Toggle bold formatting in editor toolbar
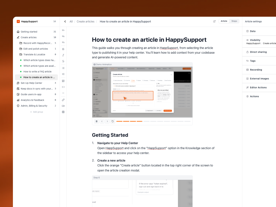Screen dimensions: 276x207 [63, 49]
